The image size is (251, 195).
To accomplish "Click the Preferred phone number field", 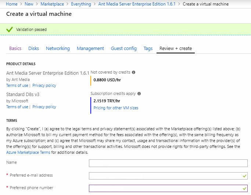I will pos(168,188).
